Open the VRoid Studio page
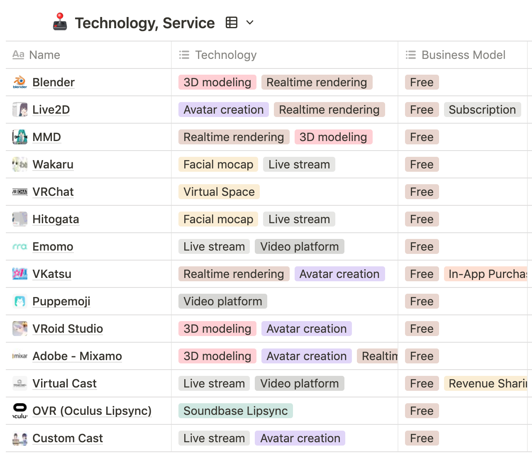 tap(68, 329)
